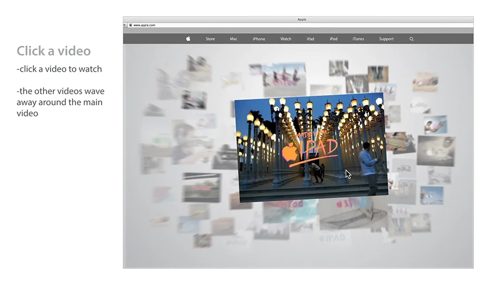Open the search magnifier icon
Screen dimensions: 489x285
tap(411, 39)
